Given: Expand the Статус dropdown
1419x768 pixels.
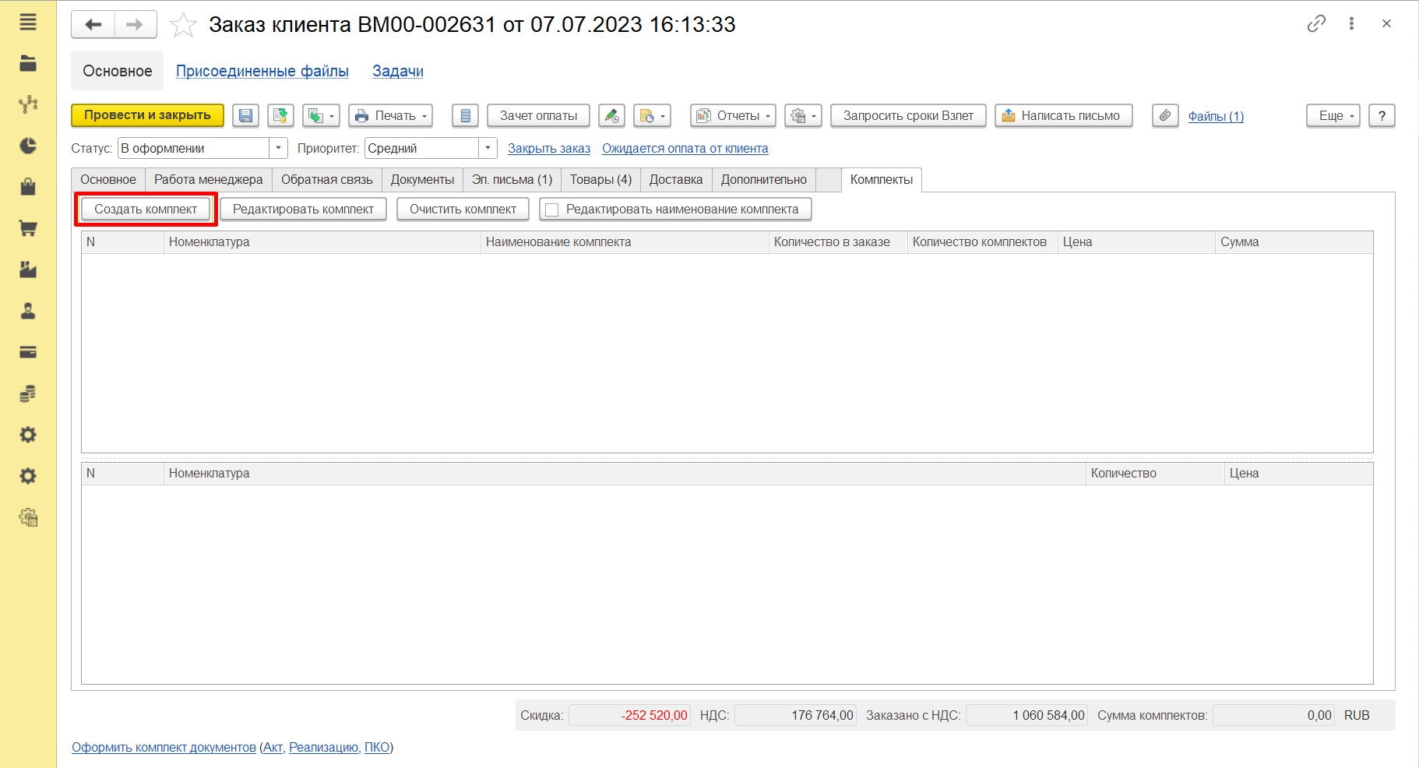Looking at the screenshot, I should [x=278, y=148].
